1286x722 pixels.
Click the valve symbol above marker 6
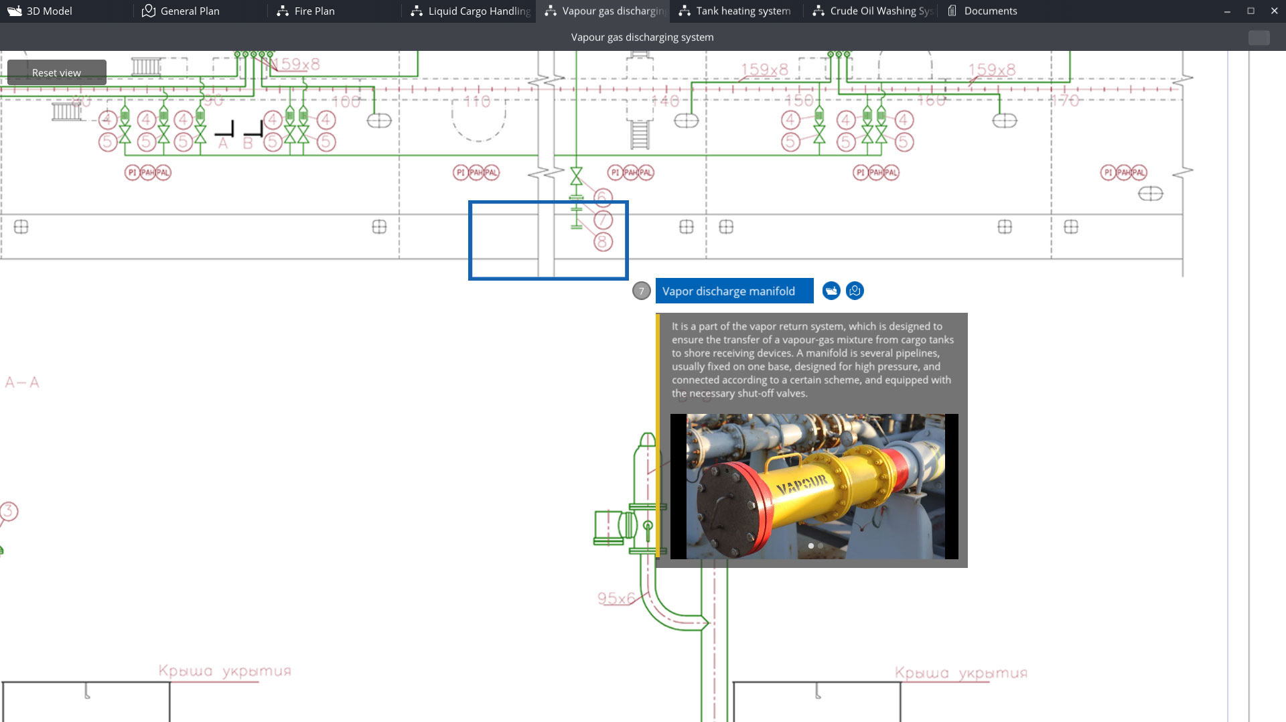tap(576, 176)
